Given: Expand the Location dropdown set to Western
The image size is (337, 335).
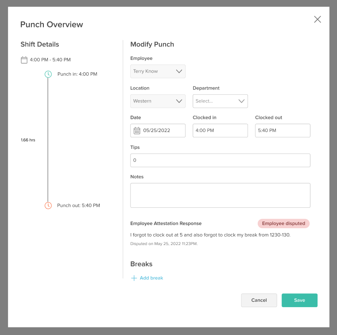Looking at the screenshot, I should (x=158, y=101).
